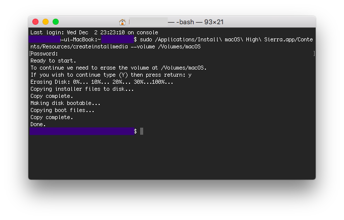Click the 'Ready to start.' line
344x220 pixels.
pyautogui.click(x=53, y=61)
